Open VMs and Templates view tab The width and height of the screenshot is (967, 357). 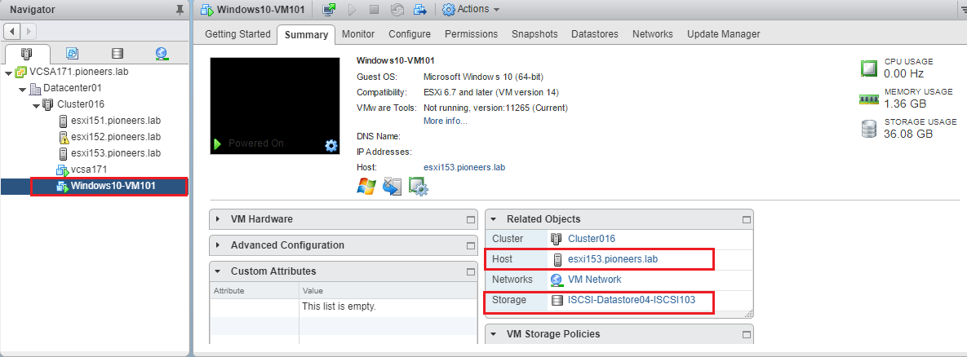72,54
